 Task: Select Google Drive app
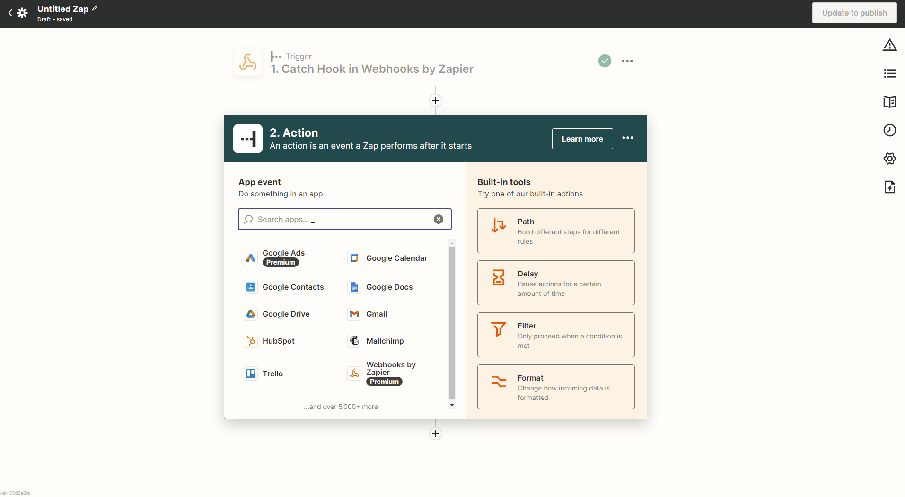[277, 314]
